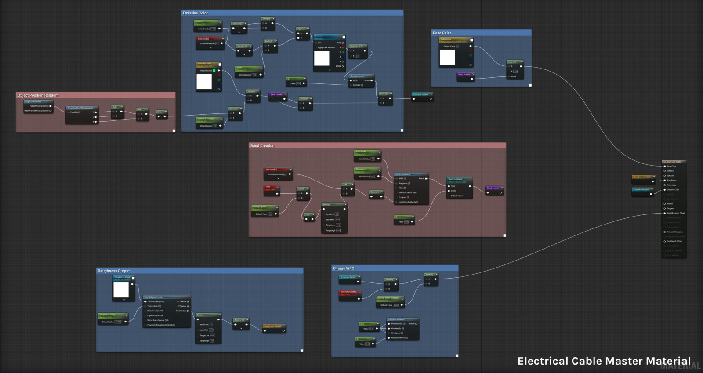
Task: Expand the bottom chevron under Roughness Input node
Action: (x=124, y=300)
